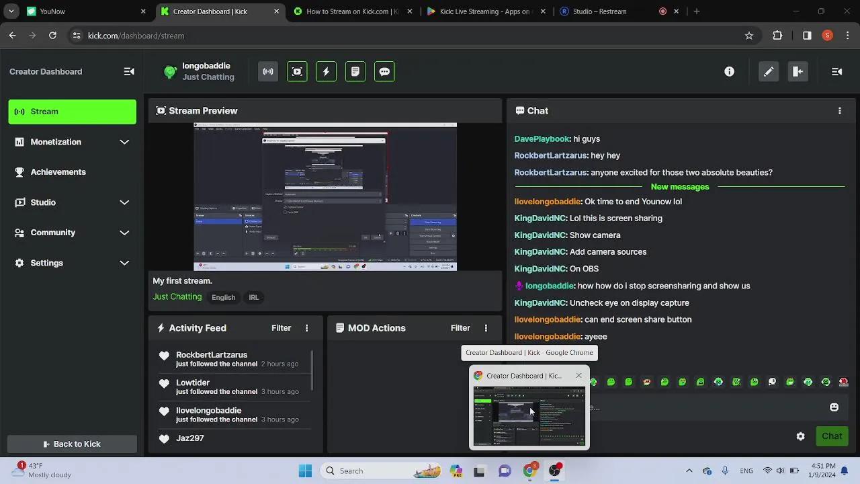This screenshot has height=484, width=860.
Task: Open the Activity Feed three-dot menu
Action: (306, 328)
